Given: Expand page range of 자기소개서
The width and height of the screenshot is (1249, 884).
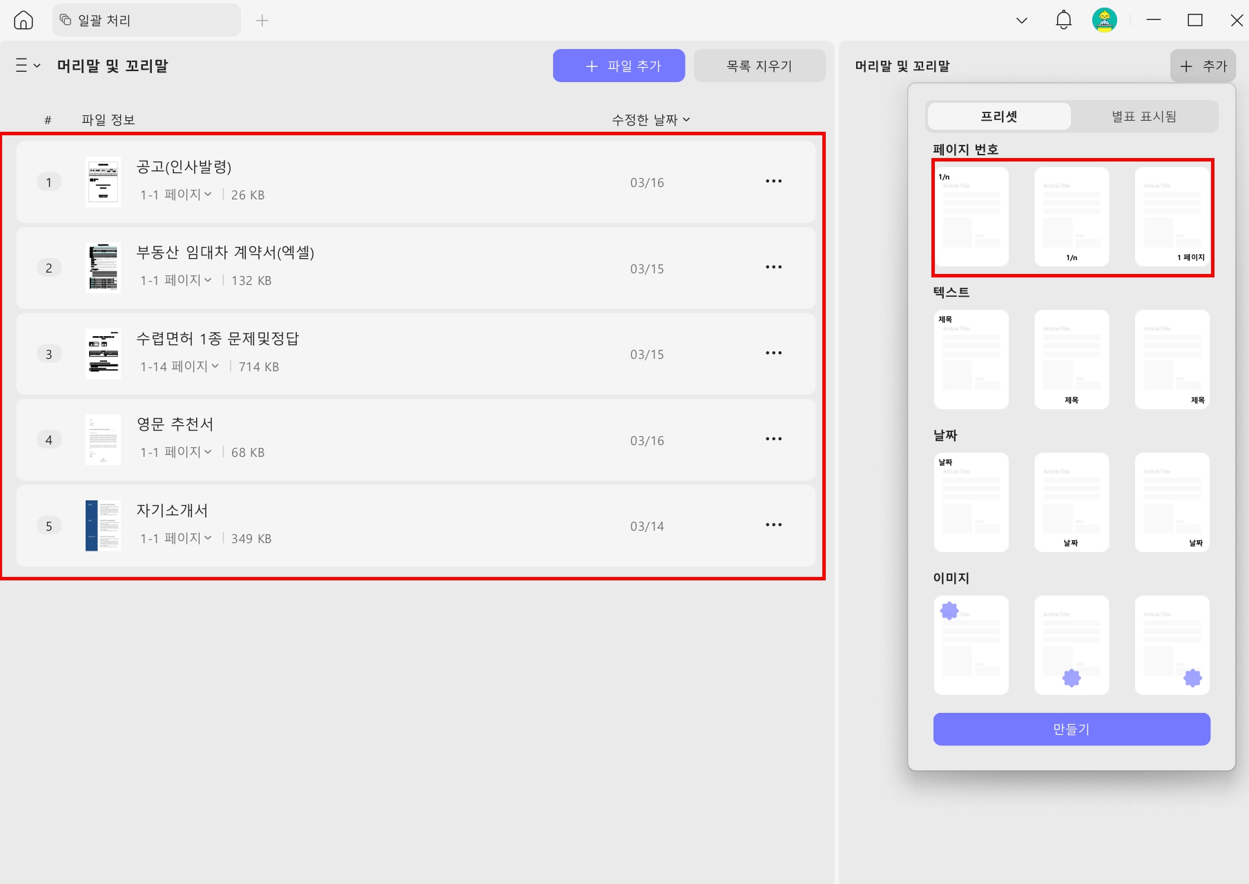Looking at the screenshot, I should click(176, 538).
